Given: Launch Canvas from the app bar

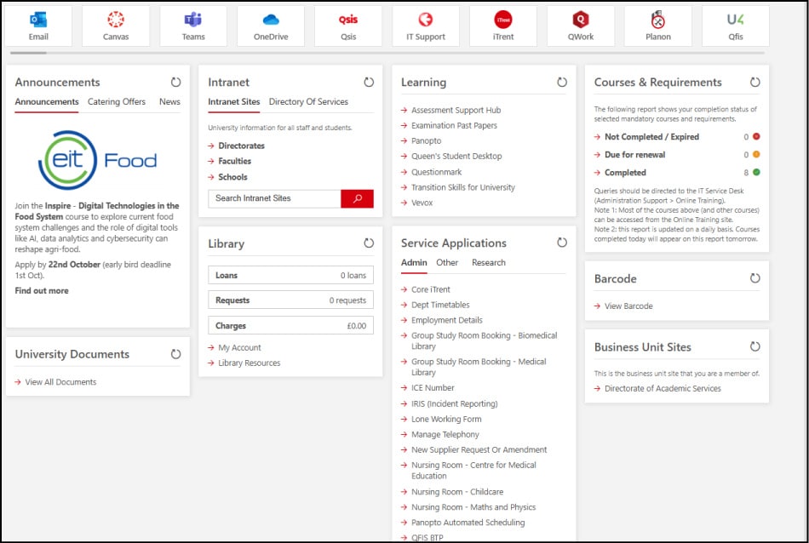Looking at the screenshot, I should point(115,26).
